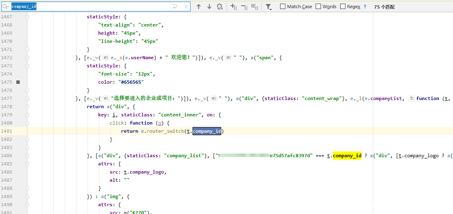Image resolution: width=453 pixels, height=214 pixels.
Task: Unselect occurrence icon in search bar
Action: pyautogui.click(x=244, y=7)
